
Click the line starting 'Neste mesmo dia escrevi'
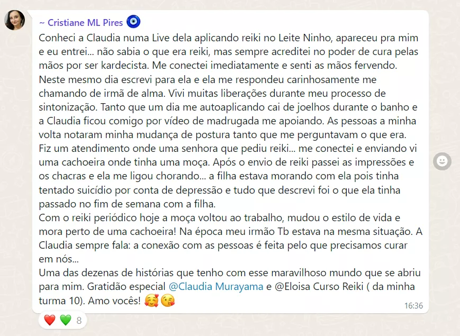pos(208,79)
